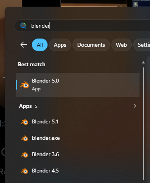Open the Blender 4.5 app result
This screenshot has width=150, height=183.
click(78, 171)
